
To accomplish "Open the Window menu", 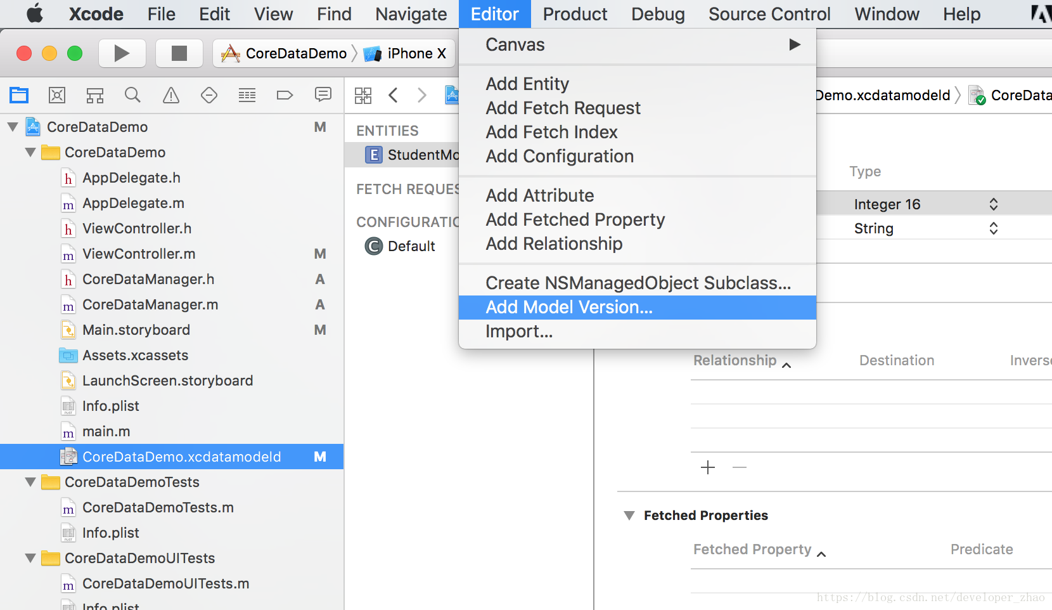I will (x=887, y=14).
